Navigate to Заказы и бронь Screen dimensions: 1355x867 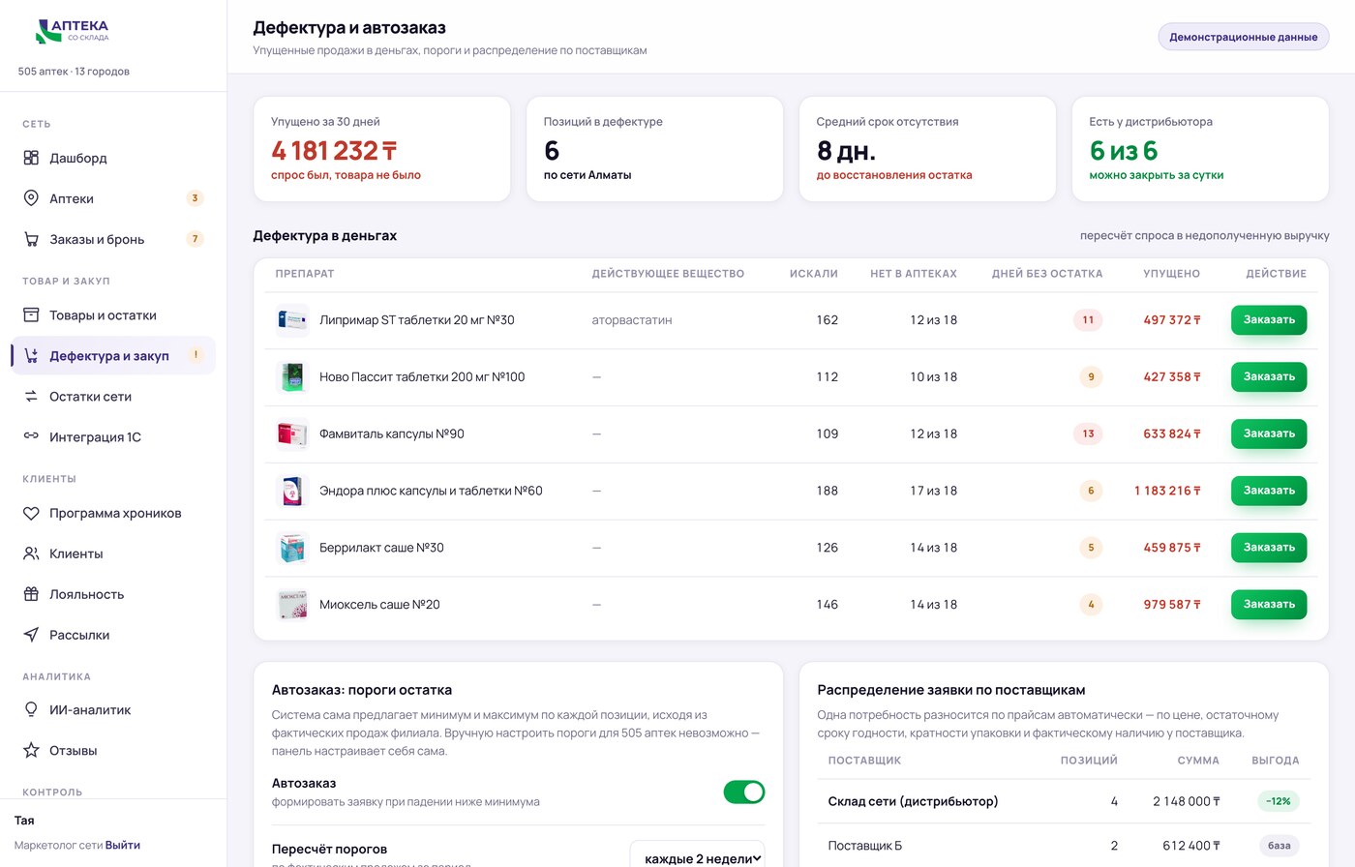(x=113, y=239)
